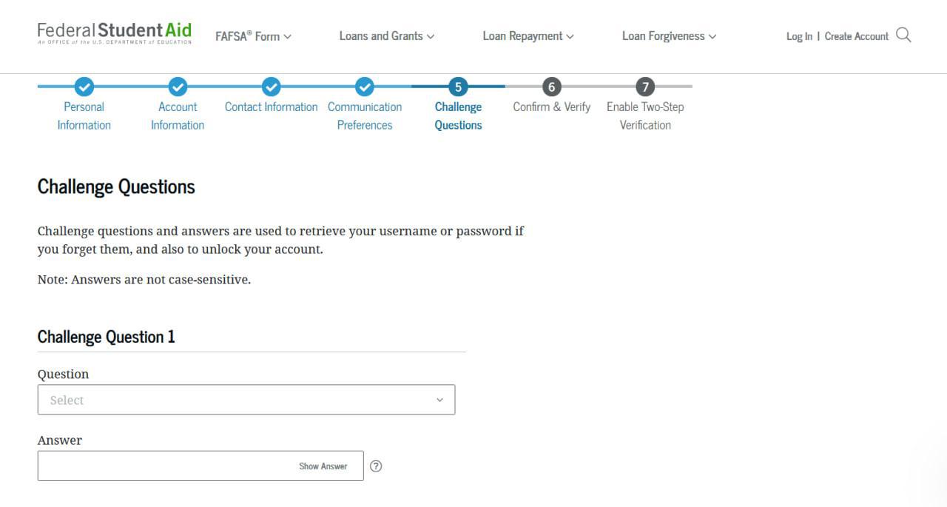The width and height of the screenshot is (947, 507).
Task: Click the Confirm & Verify step label
Action: [x=551, y=107]
